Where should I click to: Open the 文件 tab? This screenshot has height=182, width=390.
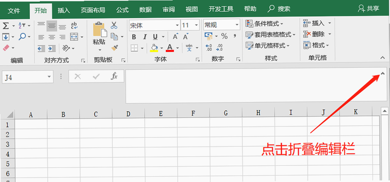click(x=14, y=10)
